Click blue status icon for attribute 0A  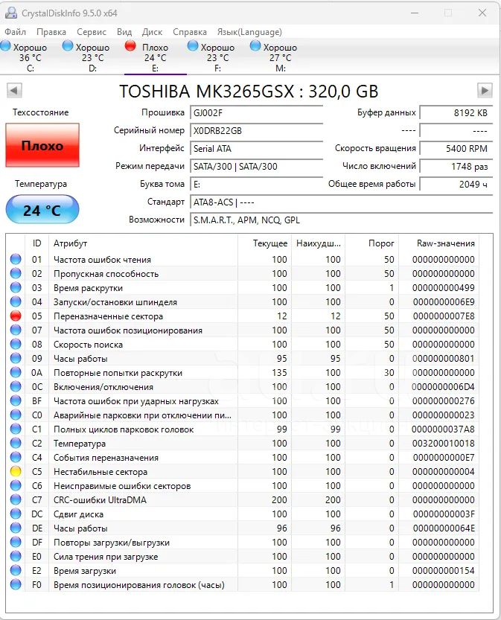click(x=16, y=372)
